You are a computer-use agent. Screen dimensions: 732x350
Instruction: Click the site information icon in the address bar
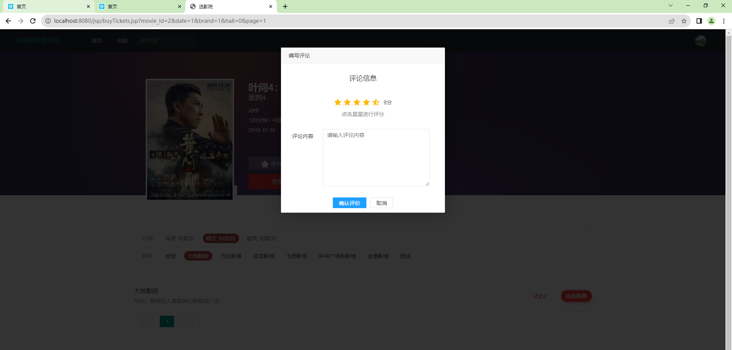[48, 21]
